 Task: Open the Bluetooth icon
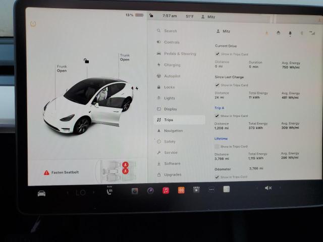pyautogui.click(x=302, y=33)
